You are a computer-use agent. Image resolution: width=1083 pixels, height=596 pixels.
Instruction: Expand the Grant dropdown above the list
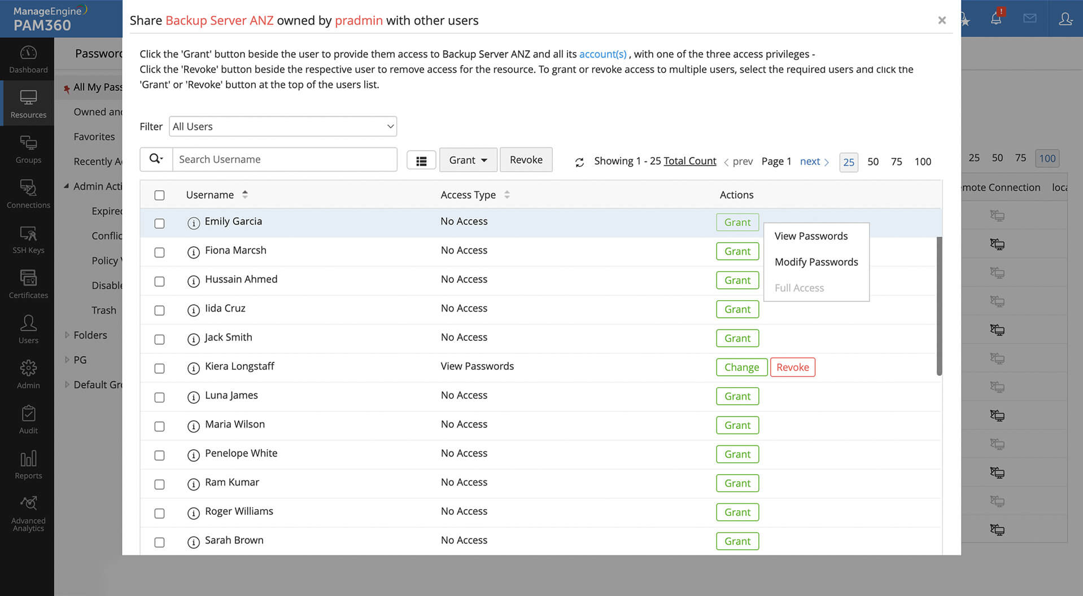[468, 160]
